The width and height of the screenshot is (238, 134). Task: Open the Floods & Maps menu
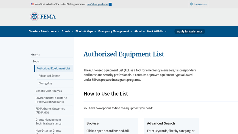[x=86, y=31]
